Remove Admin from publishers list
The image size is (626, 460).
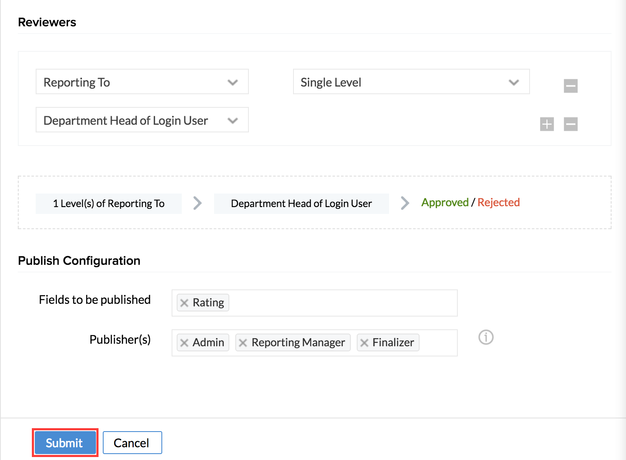[184, 343]
